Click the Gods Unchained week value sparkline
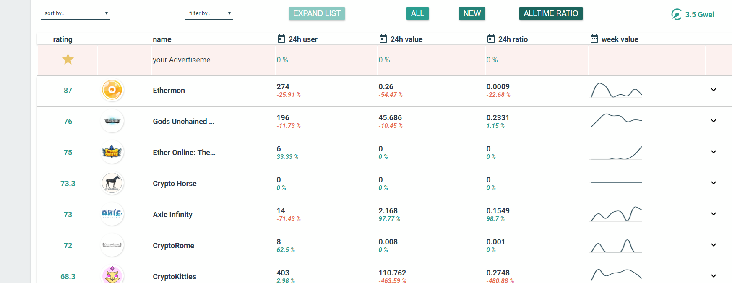The image size is (732, 283). point(616,120)
